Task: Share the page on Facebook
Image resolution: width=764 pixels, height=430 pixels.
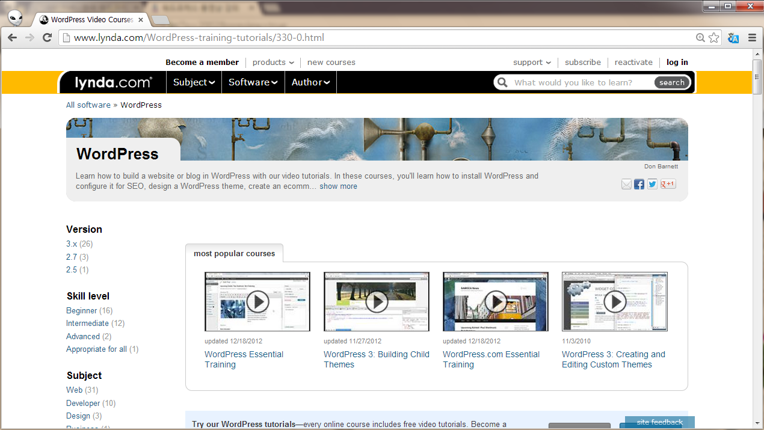Action: [639, 184]
